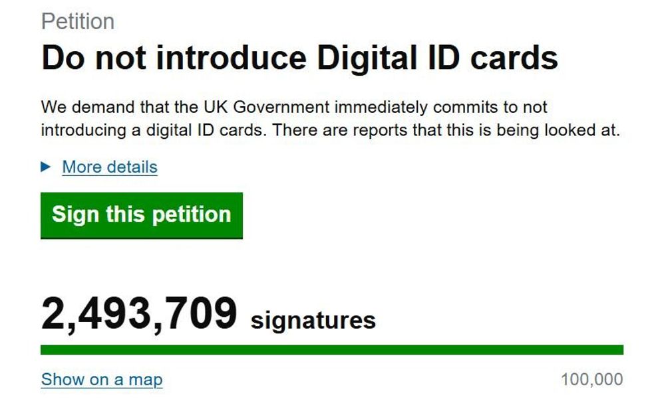Click the green signature progress bar
652x417 pixels.
tap(331, 350)
